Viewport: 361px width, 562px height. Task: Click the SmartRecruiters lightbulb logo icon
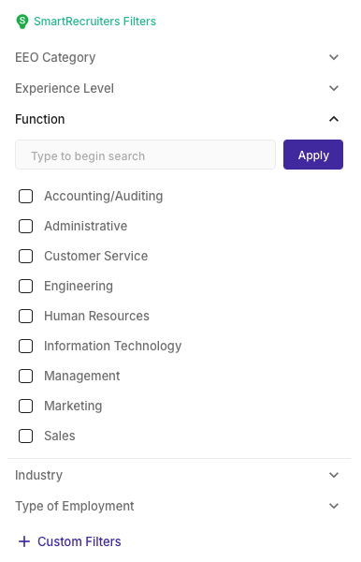coord(22,22)
